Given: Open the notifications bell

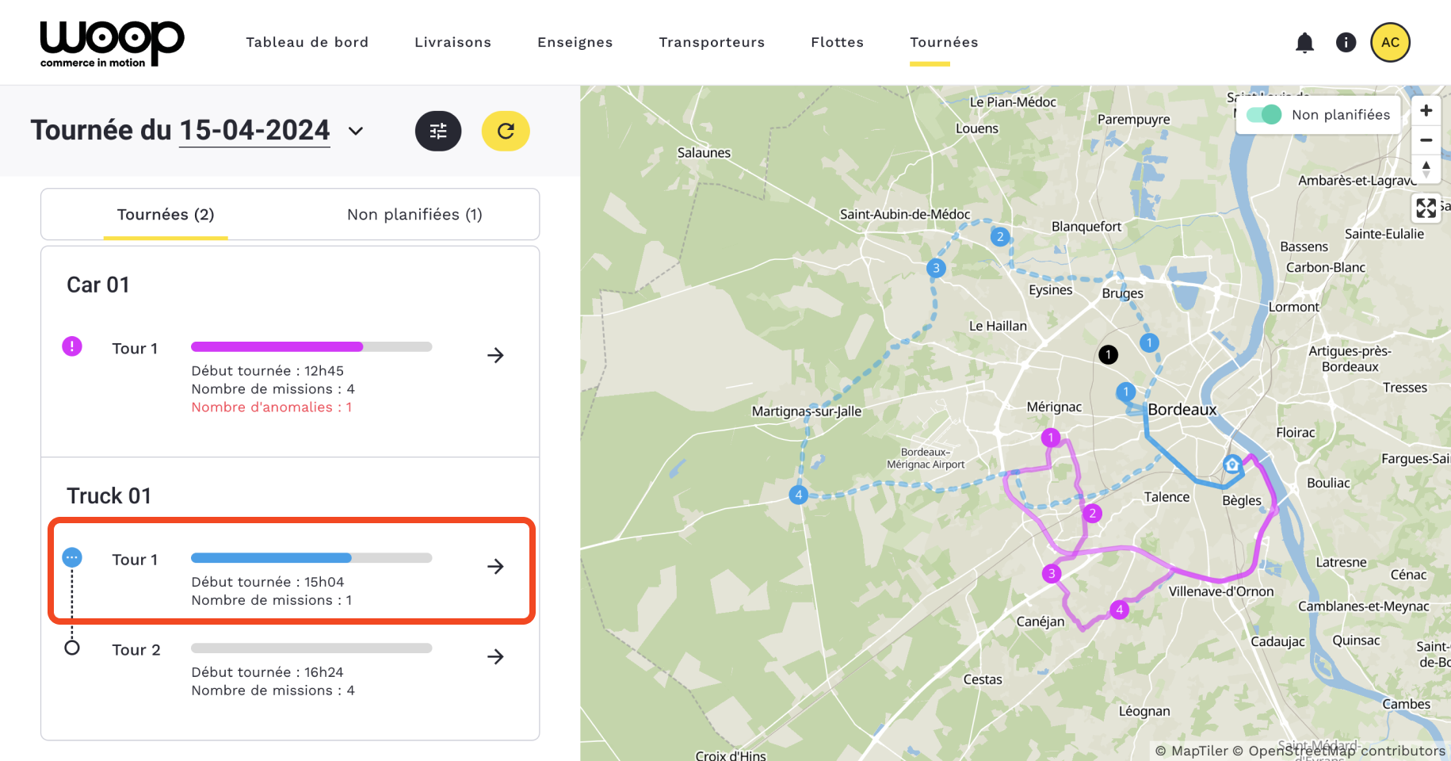Looking at the screenshot, I should tap(1304, 43).
